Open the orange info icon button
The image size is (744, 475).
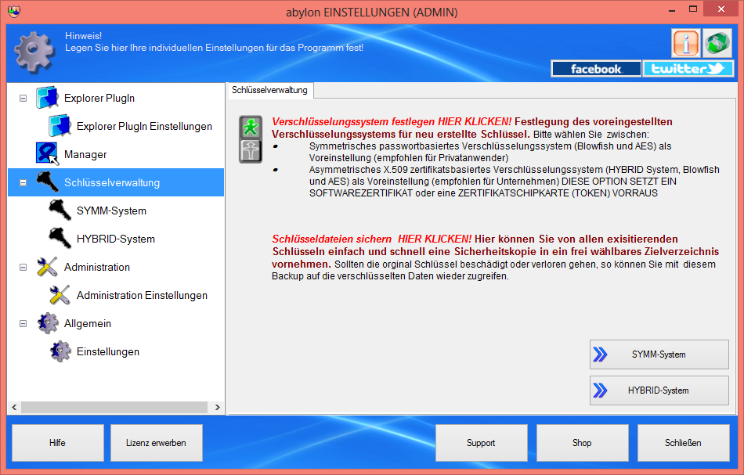[685, 44]
